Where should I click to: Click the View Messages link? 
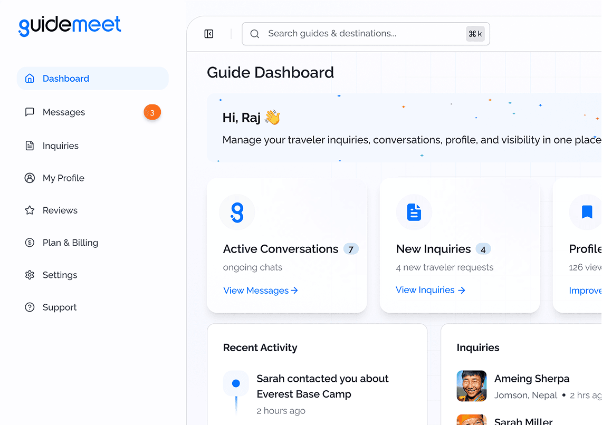point(261,291)
